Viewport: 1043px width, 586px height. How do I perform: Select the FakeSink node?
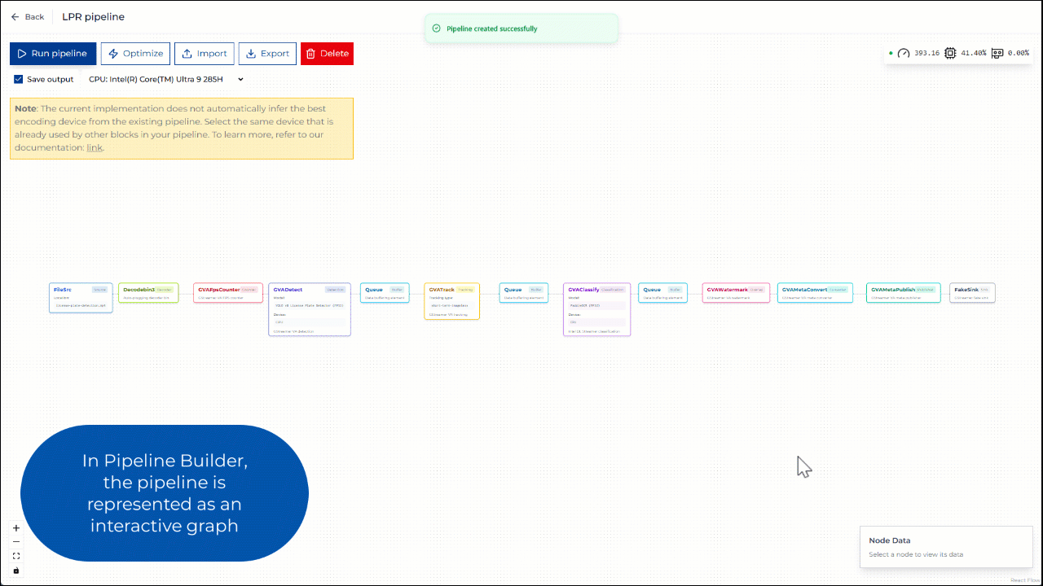[x=971, y=293]
